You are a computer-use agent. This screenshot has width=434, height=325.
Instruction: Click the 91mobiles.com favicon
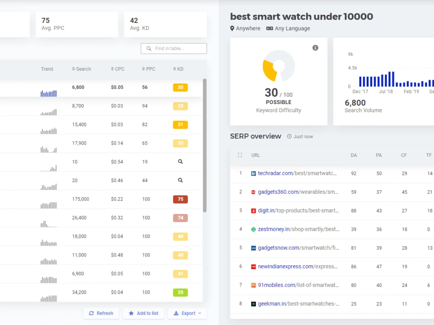click(253, 285)
